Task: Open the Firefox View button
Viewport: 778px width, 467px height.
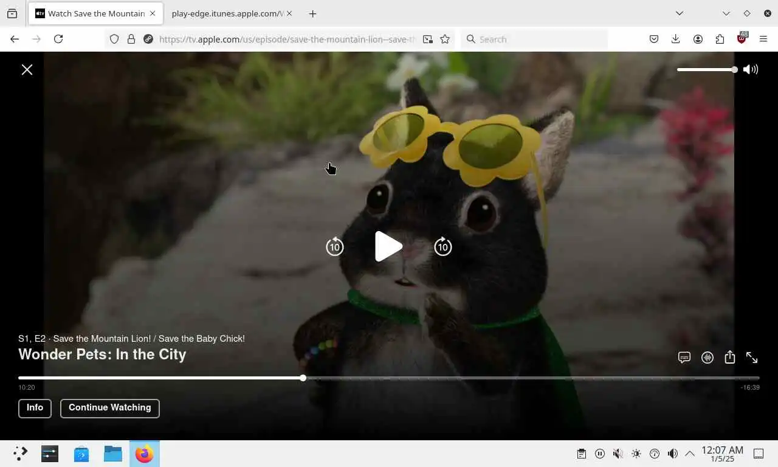Action: 12,13
